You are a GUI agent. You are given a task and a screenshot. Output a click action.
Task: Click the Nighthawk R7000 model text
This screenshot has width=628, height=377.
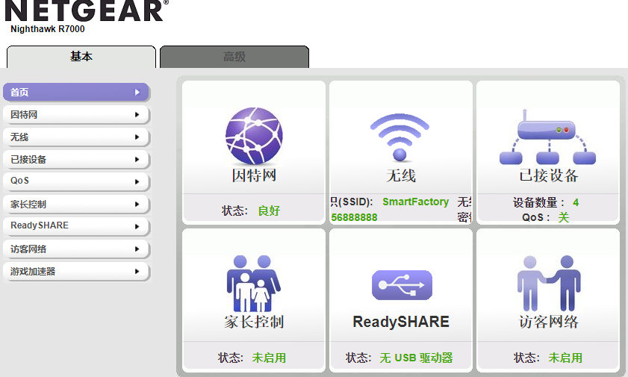click(x=48, y=29)
